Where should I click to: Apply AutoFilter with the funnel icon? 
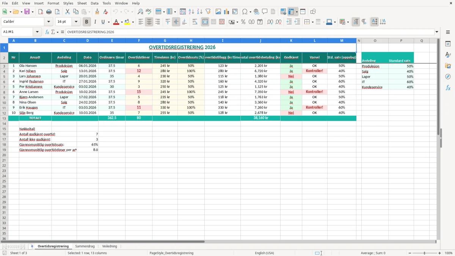[x=208, y=12]
